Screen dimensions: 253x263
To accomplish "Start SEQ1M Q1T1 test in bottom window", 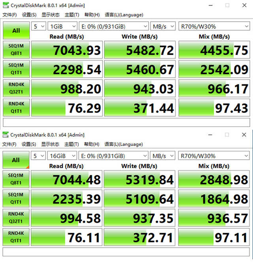I will click(16, 198).
